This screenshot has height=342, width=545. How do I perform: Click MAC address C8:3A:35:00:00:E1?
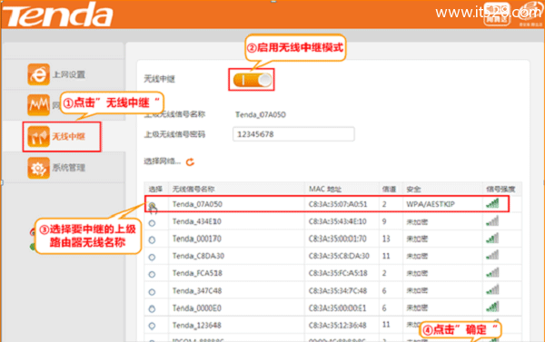click(x=338, y=308)
